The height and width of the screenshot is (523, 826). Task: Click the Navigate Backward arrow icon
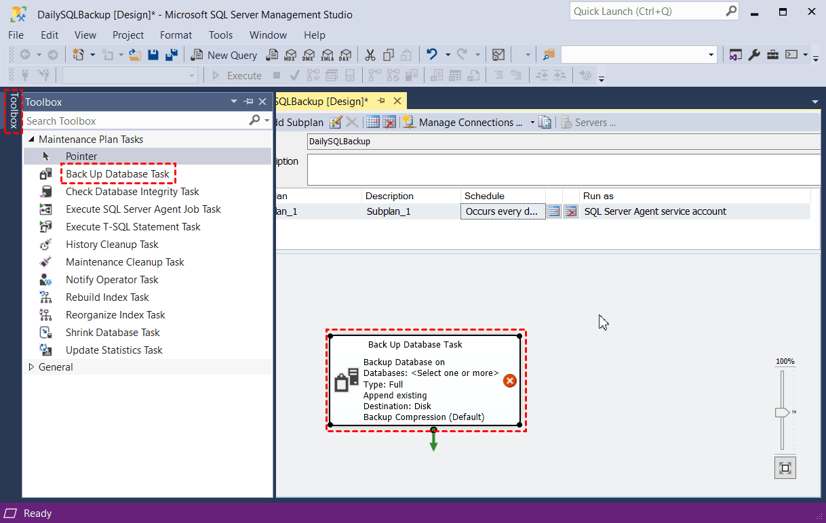pos(25,55)
